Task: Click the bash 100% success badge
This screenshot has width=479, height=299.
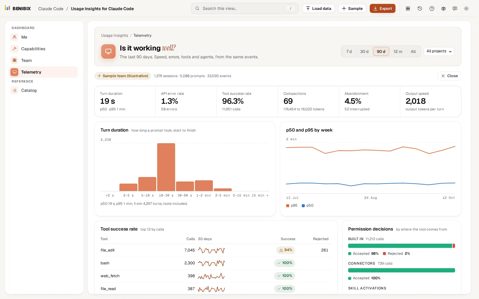Action: tap(285, 263)
